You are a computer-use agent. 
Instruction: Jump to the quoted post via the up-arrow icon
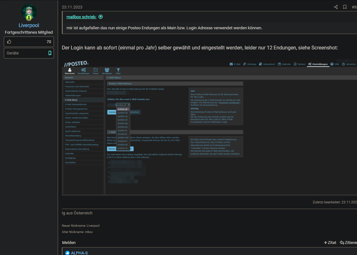click(101, 17)
